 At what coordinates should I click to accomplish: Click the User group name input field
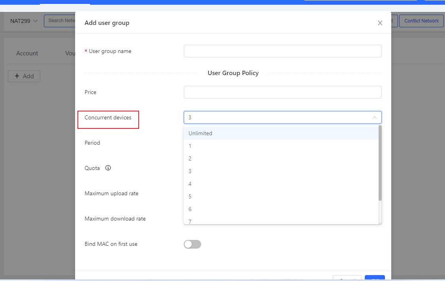(282, 51)
